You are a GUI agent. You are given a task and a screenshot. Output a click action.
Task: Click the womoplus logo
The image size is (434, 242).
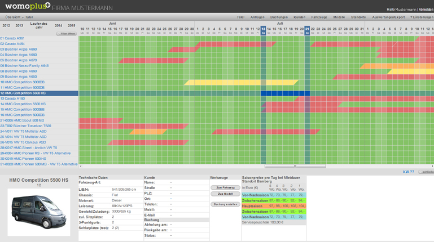pos(28,6)
